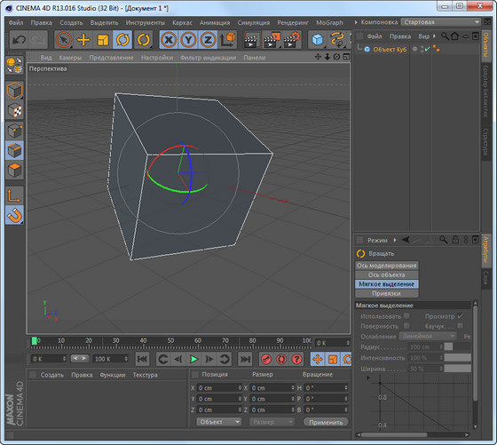
Task: Toggle the X axis lock
Action: click(x=169, y=40)
